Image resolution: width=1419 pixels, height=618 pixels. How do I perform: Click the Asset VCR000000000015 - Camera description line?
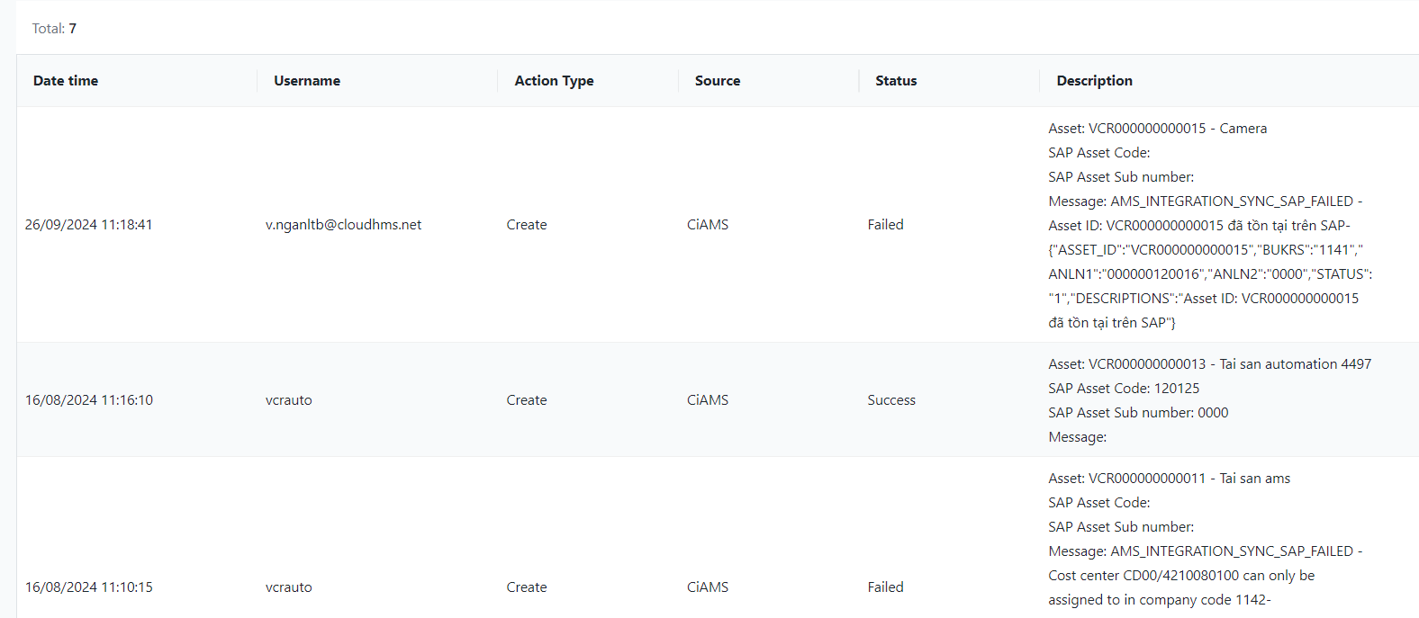click(x=1157, y=129)
